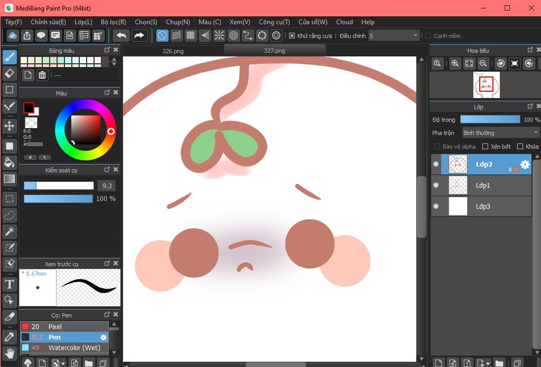The width and height of the screenshot is (541, 367).
Task: Expand the palette swatches stepper arrow
Action: pos(114,62)
